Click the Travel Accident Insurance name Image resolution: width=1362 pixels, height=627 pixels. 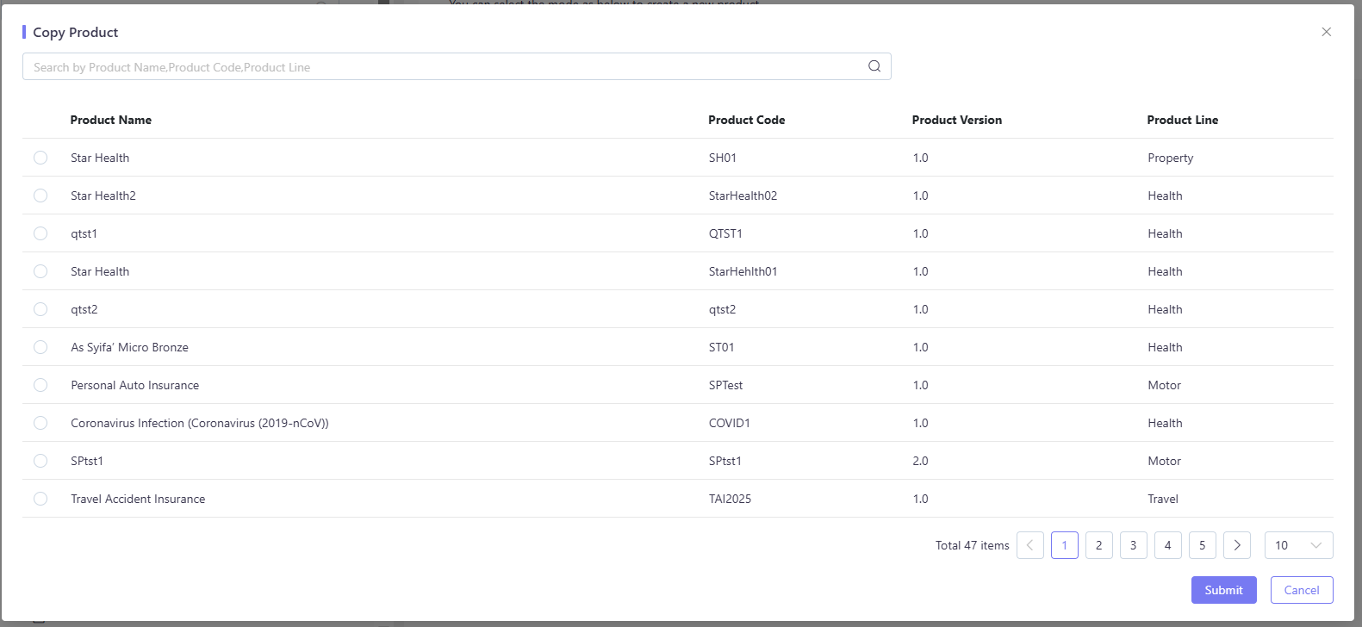(138, 499)
